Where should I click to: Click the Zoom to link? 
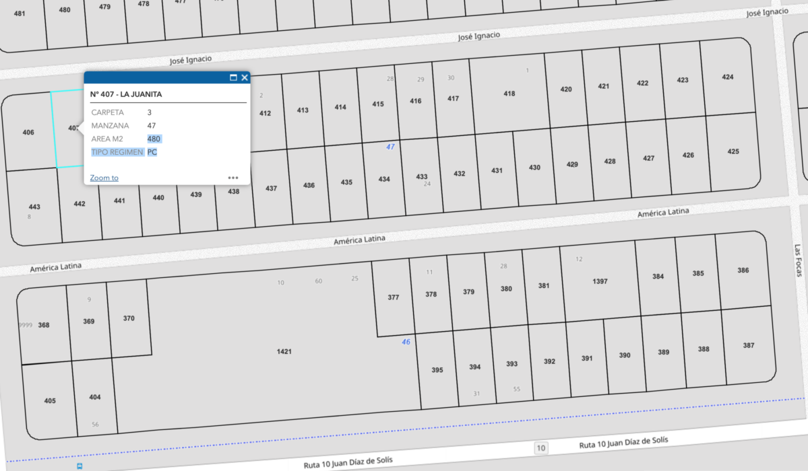point(104,178)
